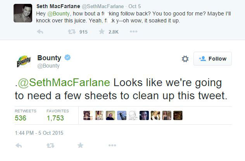The image size is (245, 161).
Task: Click the @SethMacFarlane mention in Bounty's tweet
Action: point(64,83)
